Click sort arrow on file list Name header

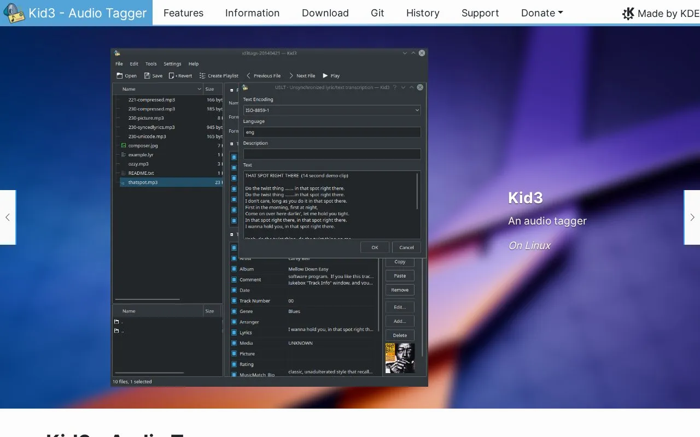click(x=199, y=89)
